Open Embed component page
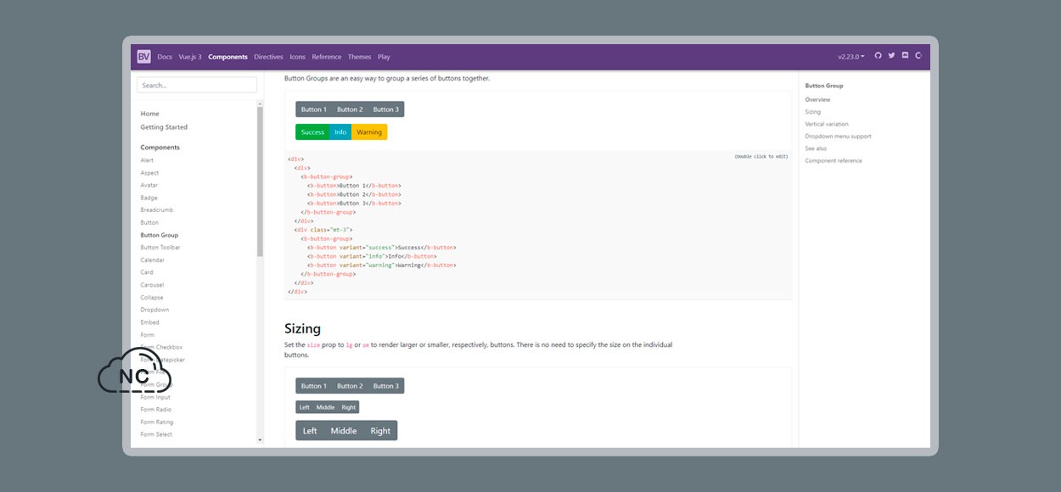 click(x=149, y=322)
